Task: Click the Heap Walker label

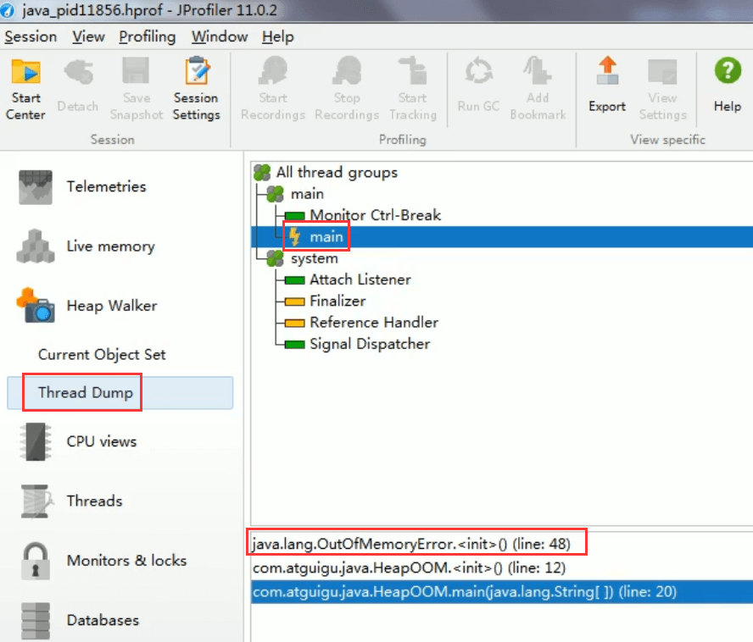Action: click(x=111, y=306)
